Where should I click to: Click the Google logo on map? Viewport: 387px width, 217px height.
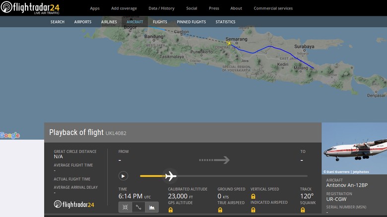coord(10,135)
